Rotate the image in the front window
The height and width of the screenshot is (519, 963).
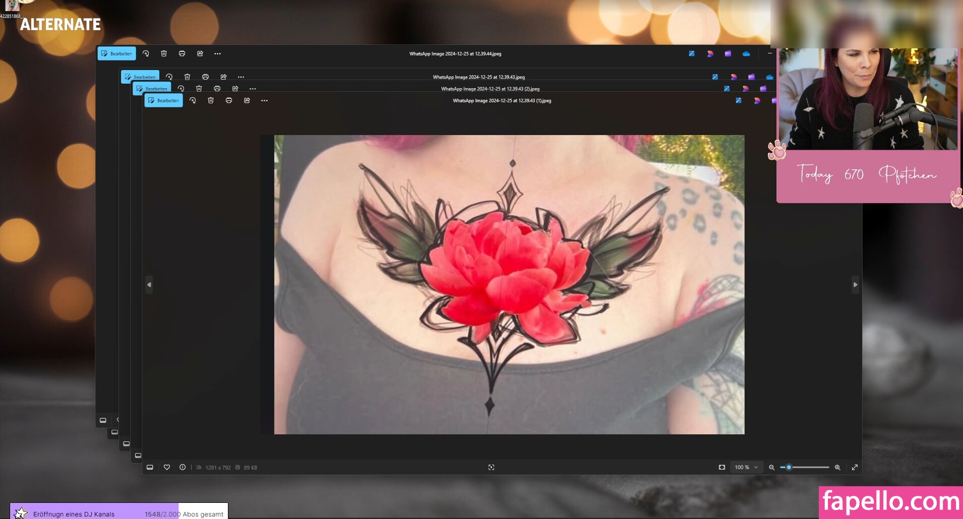coord(193,100)
